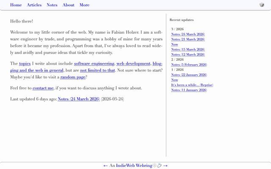Open last updated Notes (24 March 2026) link
271x169 pixels.
[79, 99]
